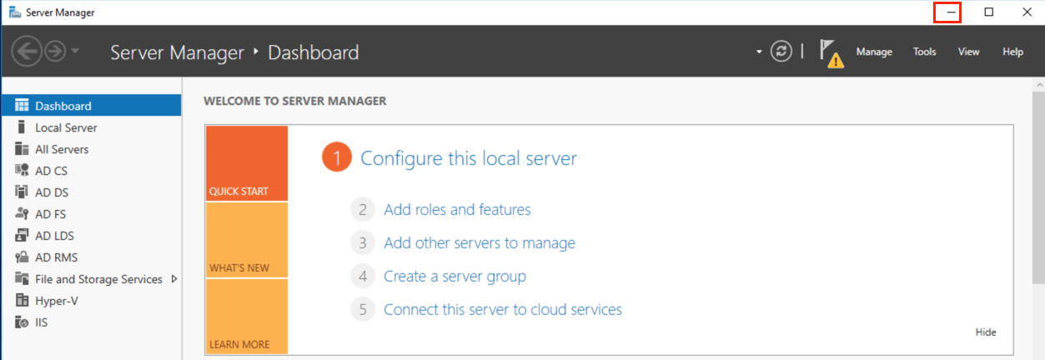
Task: Open the IIS page
Action: pyautogui.click(x=92, y=322)
